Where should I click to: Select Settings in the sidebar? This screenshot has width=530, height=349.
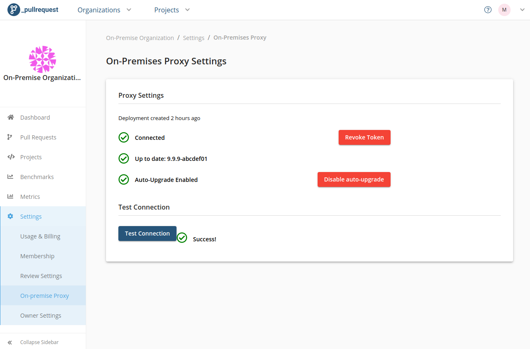[x=43, y=216]
